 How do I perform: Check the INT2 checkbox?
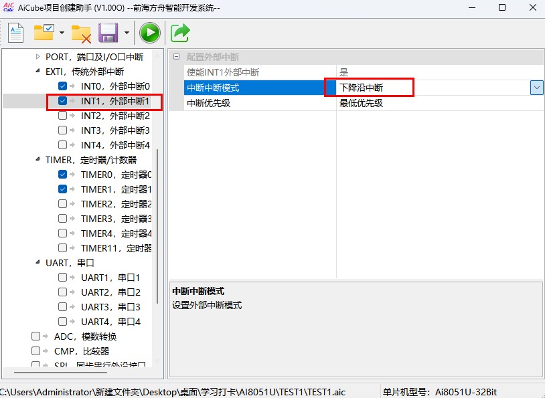[62, 115]
